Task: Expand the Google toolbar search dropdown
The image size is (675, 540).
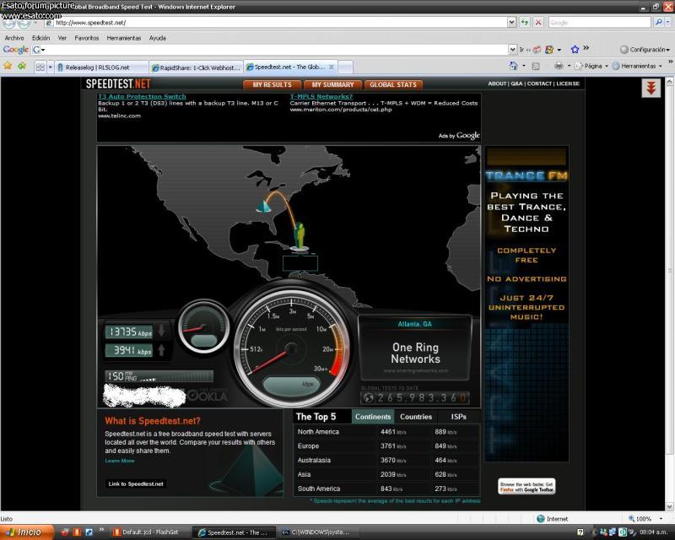Action: tap(513, 50)
